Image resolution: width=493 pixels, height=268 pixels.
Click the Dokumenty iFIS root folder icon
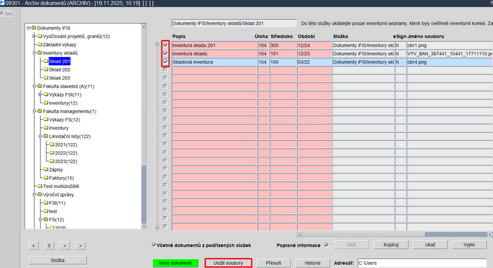(34, 28)
